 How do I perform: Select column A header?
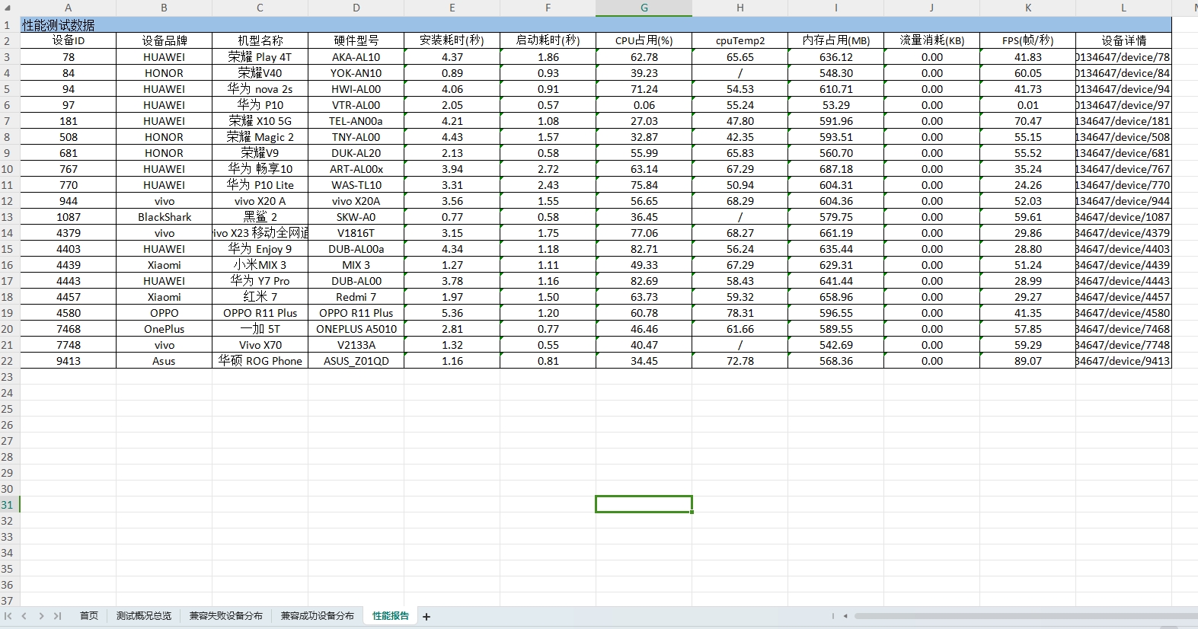[68, 8]
